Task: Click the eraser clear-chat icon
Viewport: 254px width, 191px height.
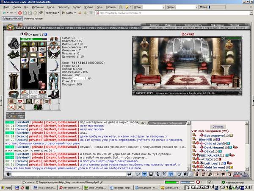Action: (138, 174)
